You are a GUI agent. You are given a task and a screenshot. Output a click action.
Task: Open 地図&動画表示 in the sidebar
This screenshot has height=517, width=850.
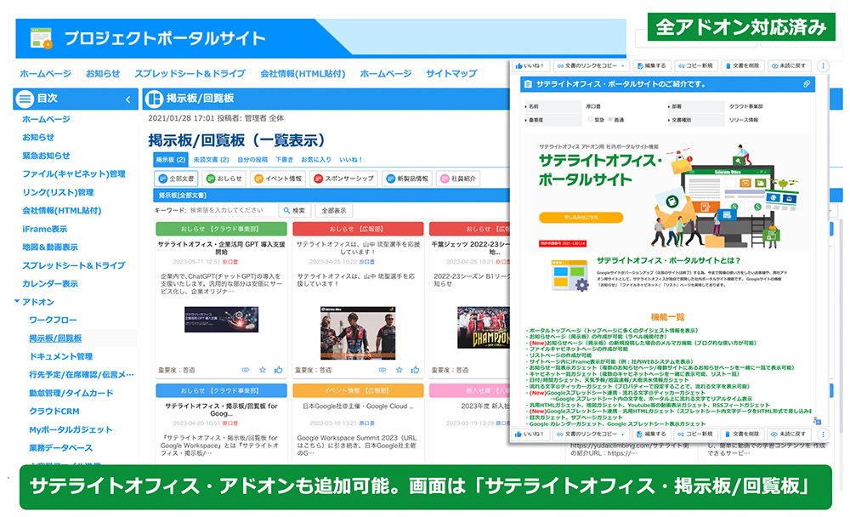click(50, 247)
